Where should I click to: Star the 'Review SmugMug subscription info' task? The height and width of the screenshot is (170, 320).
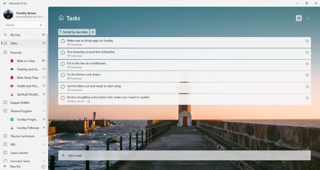(x=307, y=98)
